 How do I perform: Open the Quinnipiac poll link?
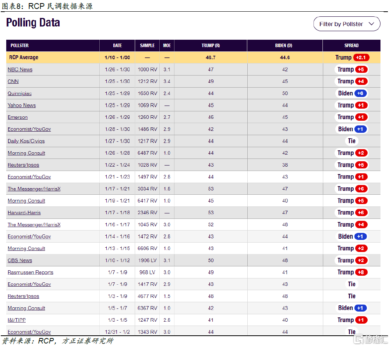pyautogui.click(x=19, y=93)
